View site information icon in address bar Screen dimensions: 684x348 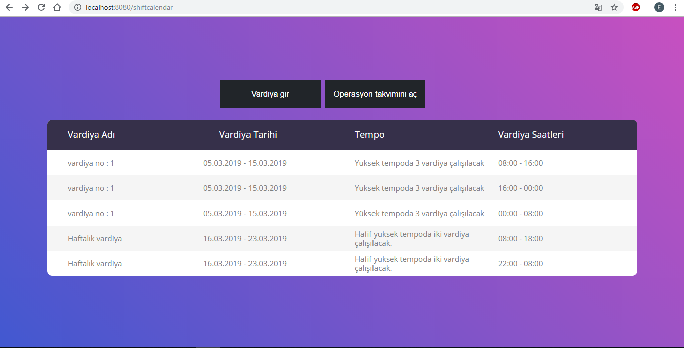(x=78, y=7)
